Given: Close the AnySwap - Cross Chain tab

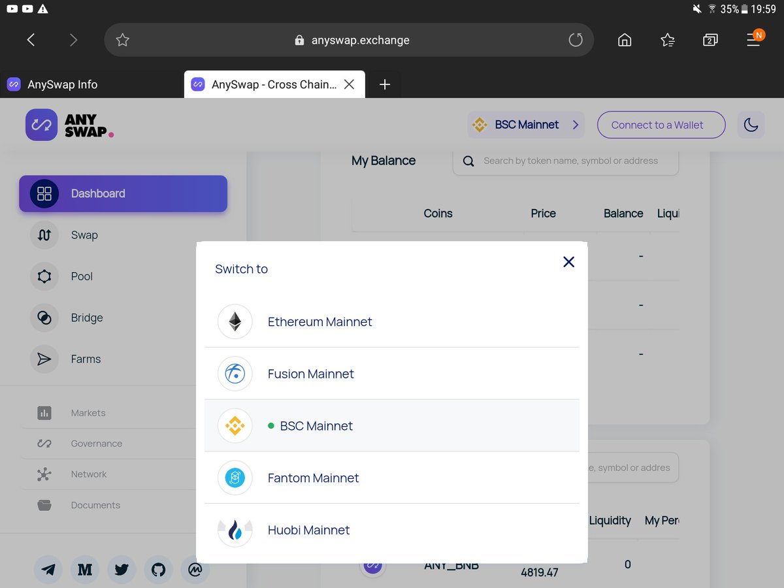Looking at the screenshot, I should pyautogui.click(x=350, y=84).
